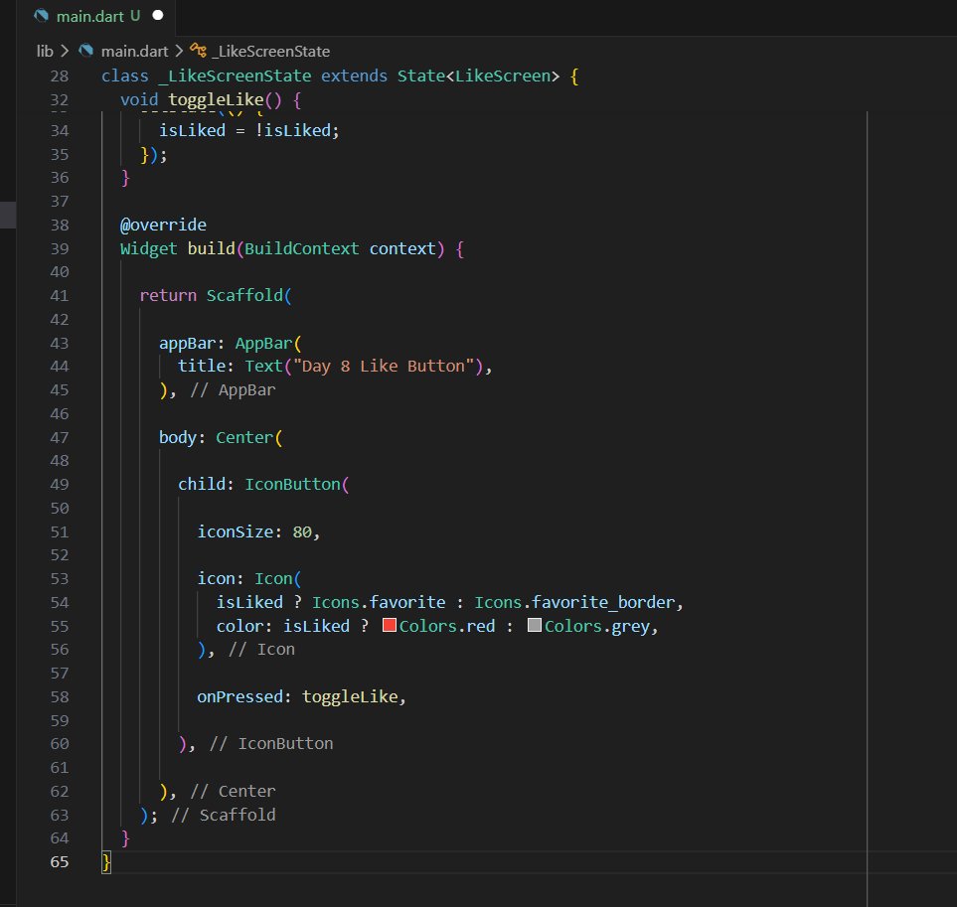Click the @override annotation
Viewport: 957px width, 907px height.
pyautogui.click(x=163, y=226)
